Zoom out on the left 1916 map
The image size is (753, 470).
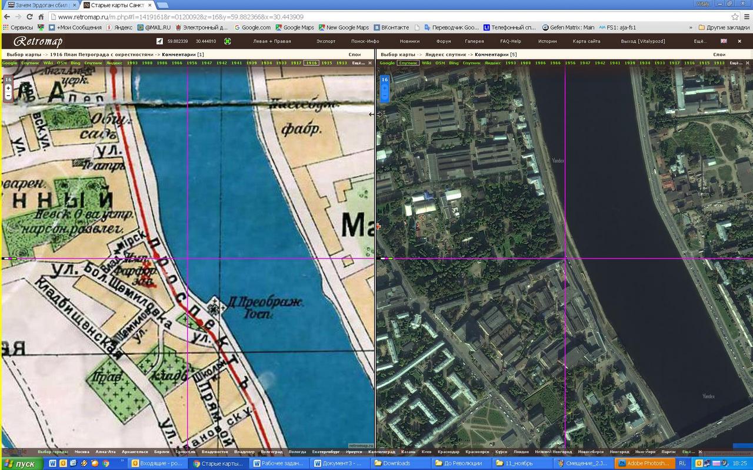click(8, 95)
